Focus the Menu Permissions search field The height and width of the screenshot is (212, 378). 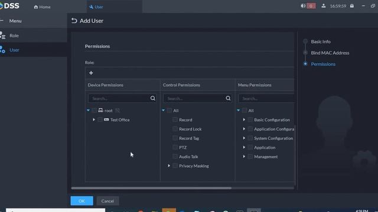[x=266, y=98]
